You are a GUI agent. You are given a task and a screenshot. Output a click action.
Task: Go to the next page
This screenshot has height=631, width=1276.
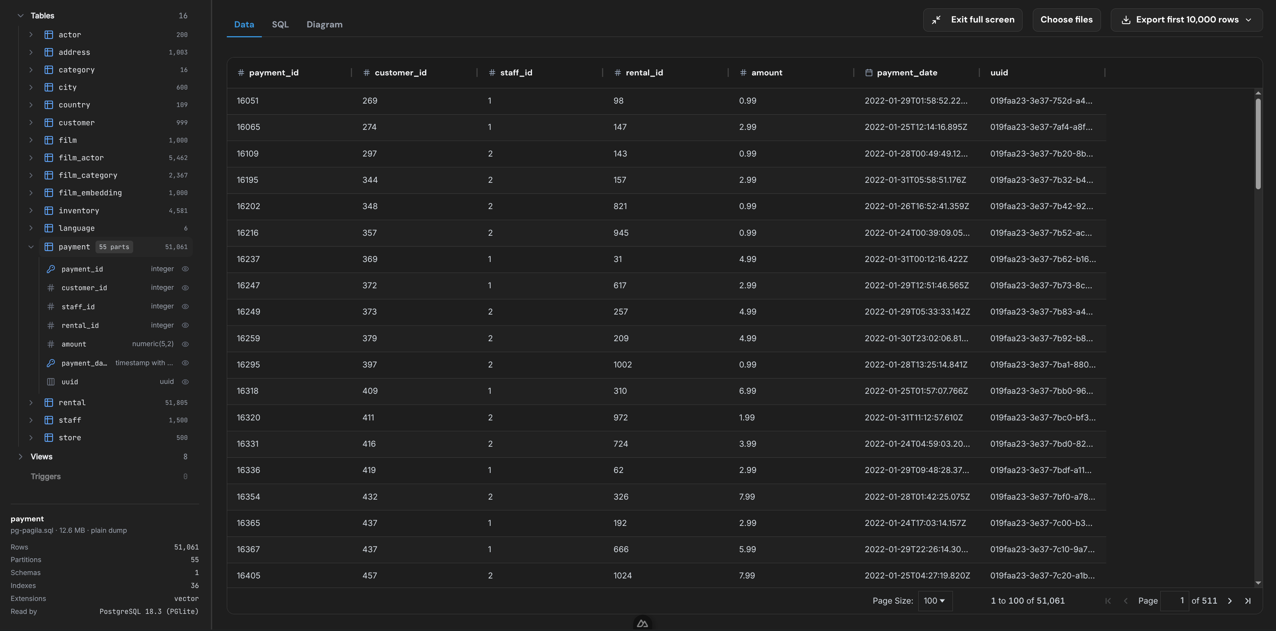[1230, 601]
